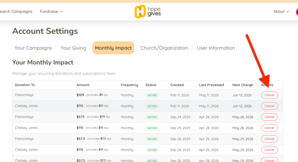Click the Next Charge column header
The height and width of the screenshot is (162, 298).
[x=242, y=85]
